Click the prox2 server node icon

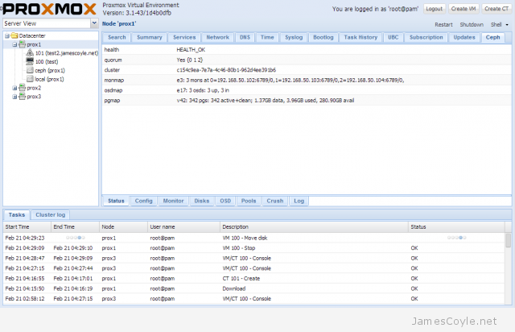point(22,88)
